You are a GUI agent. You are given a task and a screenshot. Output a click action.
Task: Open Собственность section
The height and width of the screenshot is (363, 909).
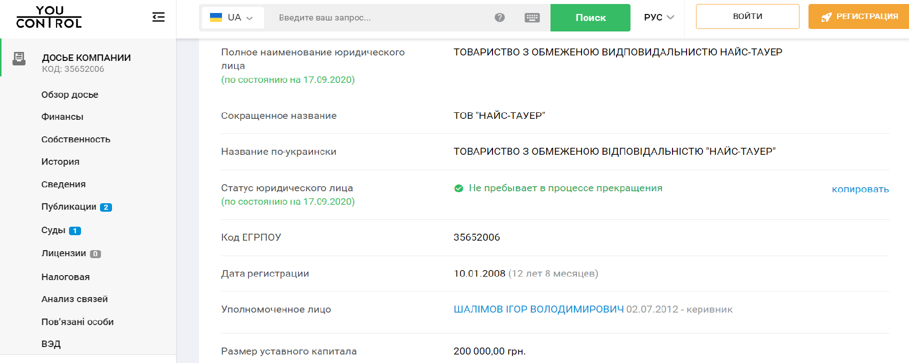click(x=75, y=139)
